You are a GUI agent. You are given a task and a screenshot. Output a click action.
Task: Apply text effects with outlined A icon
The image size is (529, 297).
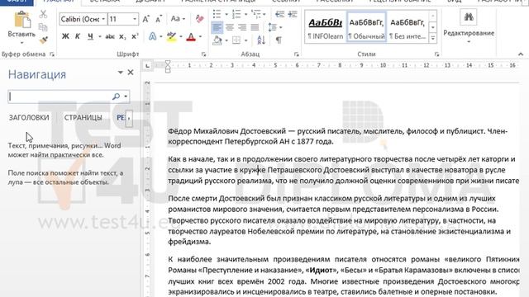coord(152,36)
